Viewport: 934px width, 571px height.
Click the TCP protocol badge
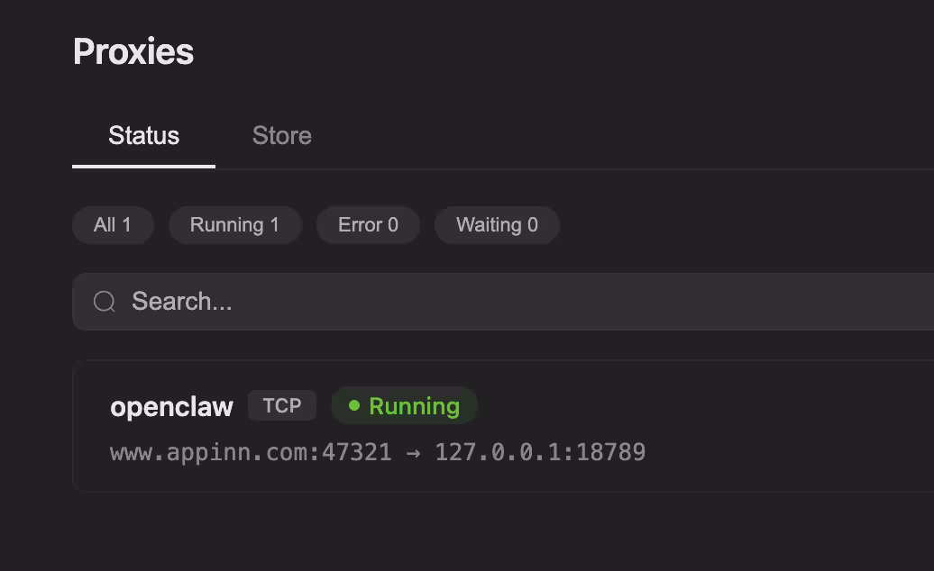[282, 405]
